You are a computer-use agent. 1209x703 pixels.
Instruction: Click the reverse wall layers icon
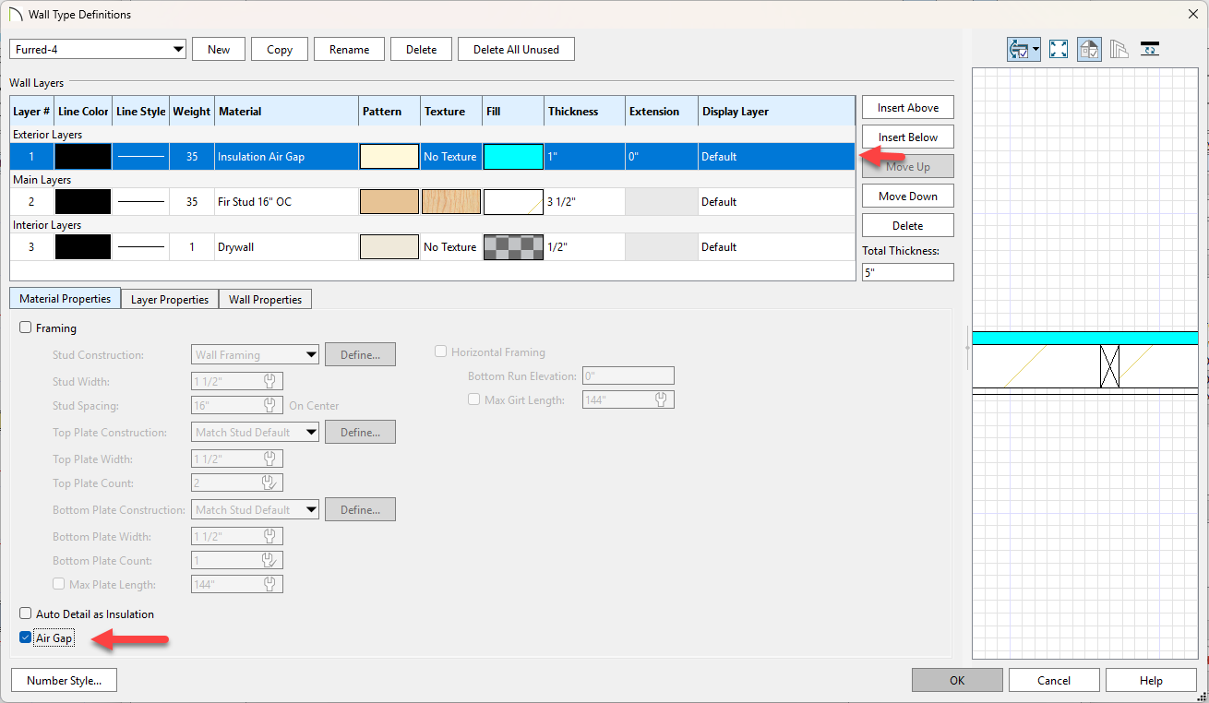(x=1150, y=49)
